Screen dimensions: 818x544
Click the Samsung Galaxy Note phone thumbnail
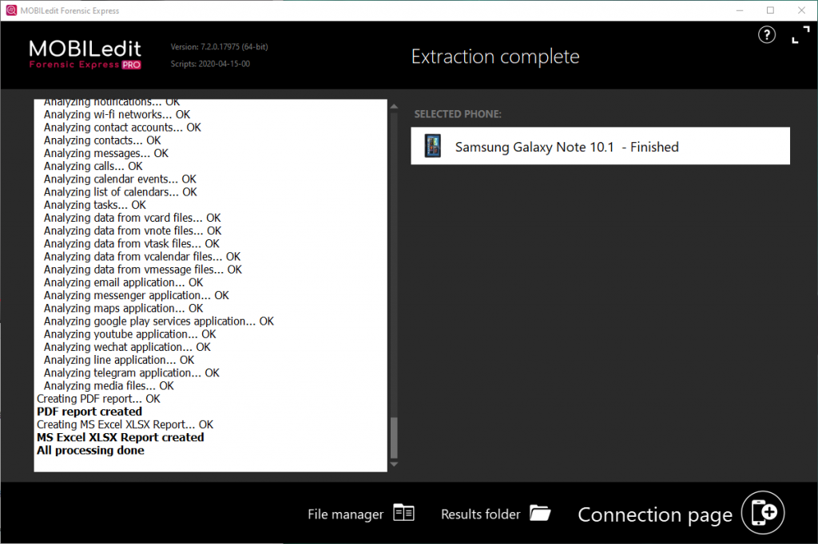tap(432, 146)
